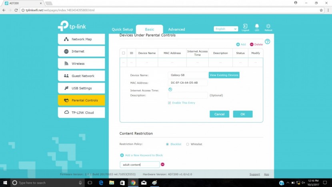This screenshot has width=332, height=187.
Task: Open Chrome menu with three dots
Action: click(328, 10)
